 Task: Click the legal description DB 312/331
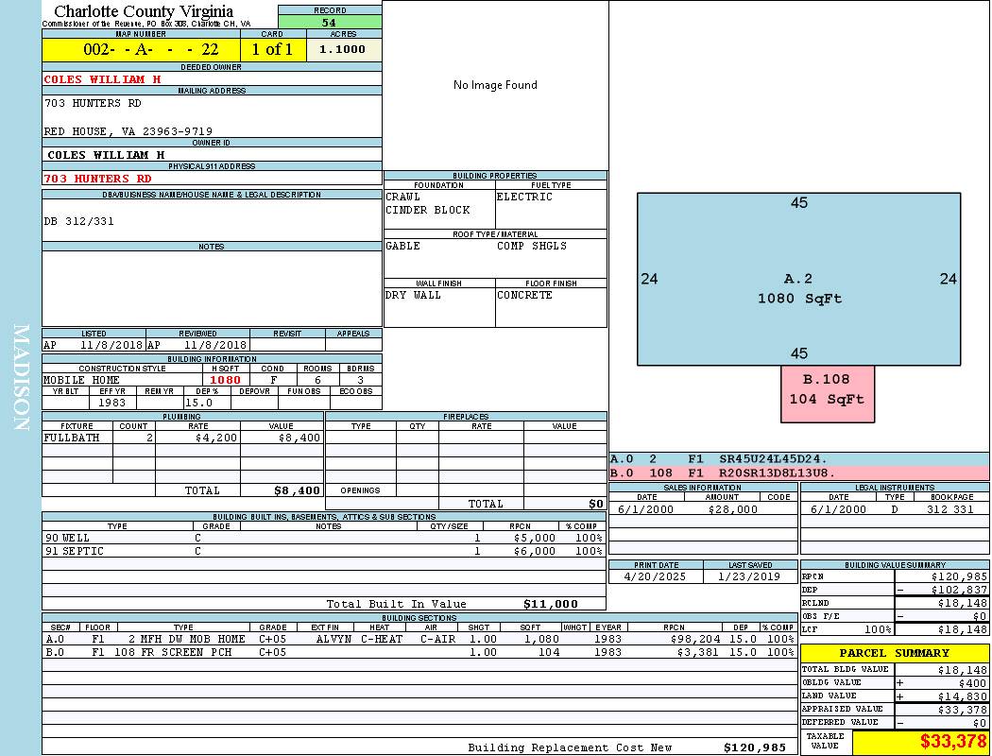[x=79, y=222]
